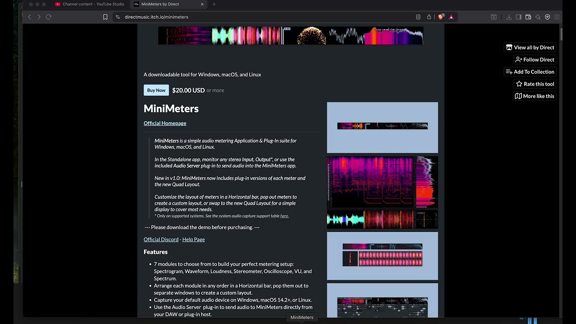Click the $20.00 USD price text
This screenshot has width=576, height=324.
click(189, 90)
